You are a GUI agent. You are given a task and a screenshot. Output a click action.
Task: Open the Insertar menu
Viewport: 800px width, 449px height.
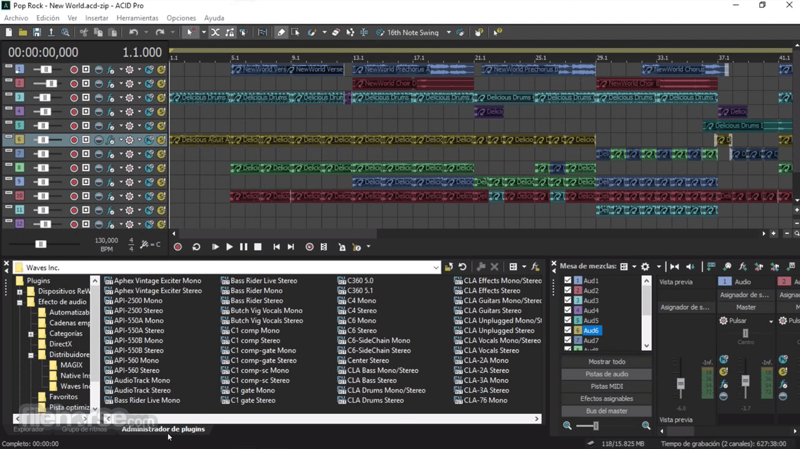[96, 18]
